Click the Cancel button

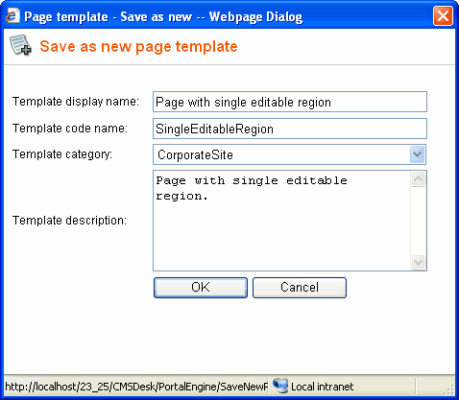click(300, 288)
